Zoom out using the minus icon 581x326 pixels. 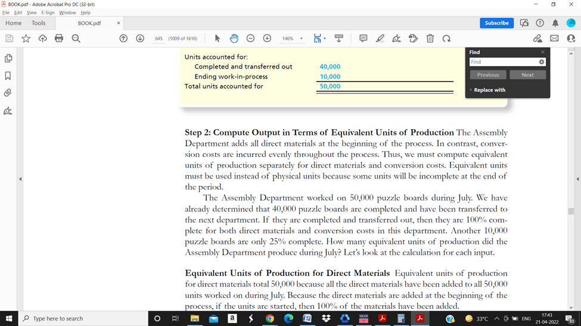[x=250, y=39]
